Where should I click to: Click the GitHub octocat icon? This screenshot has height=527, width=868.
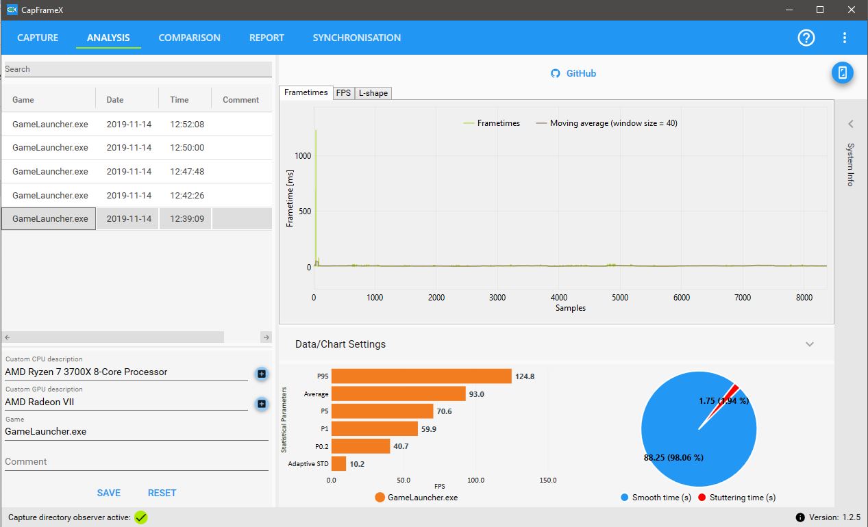pos(556,73)
